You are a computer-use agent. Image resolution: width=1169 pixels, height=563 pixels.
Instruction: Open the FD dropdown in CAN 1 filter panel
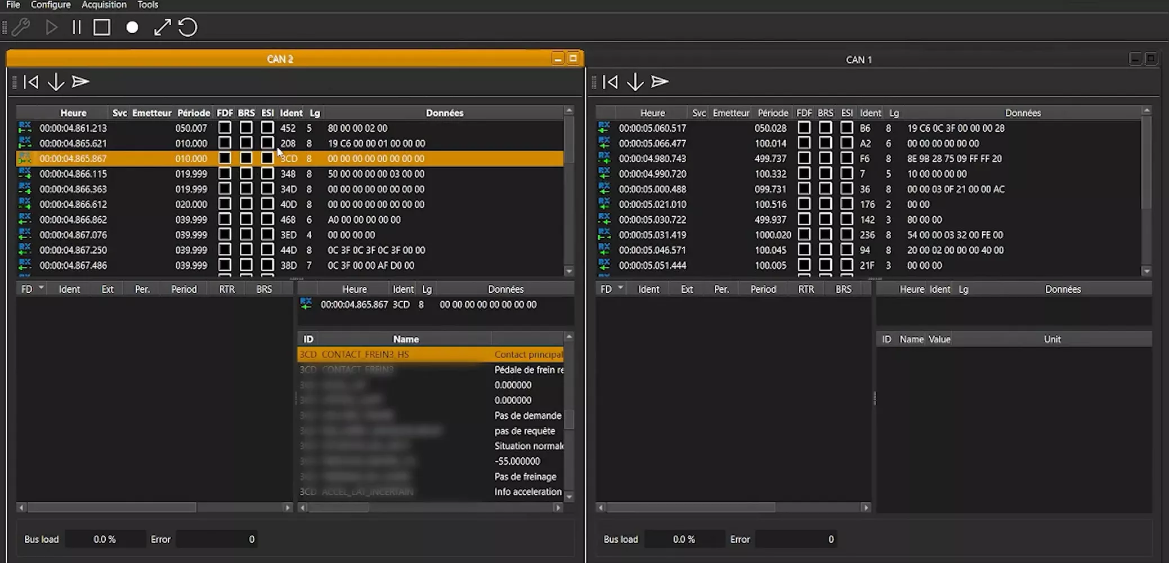620,288
